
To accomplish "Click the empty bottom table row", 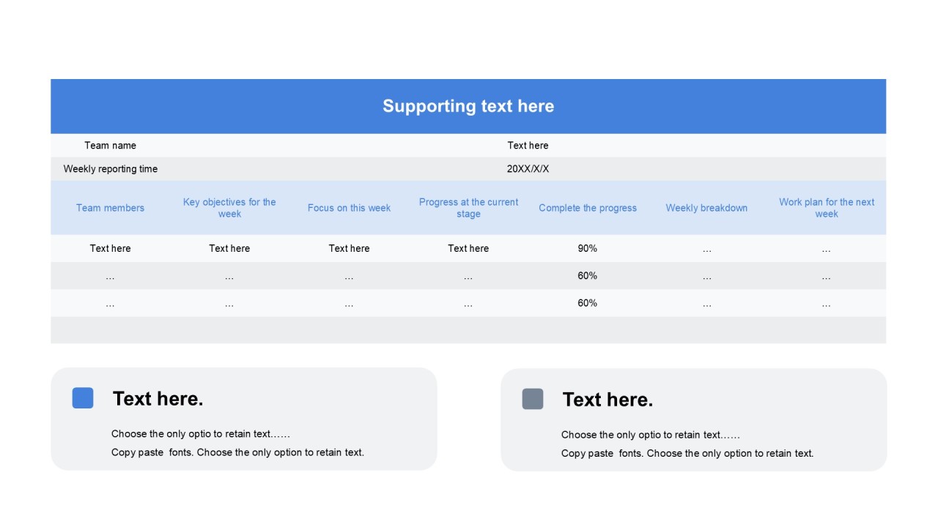I will pyautogui.click(x=468, y=330).
